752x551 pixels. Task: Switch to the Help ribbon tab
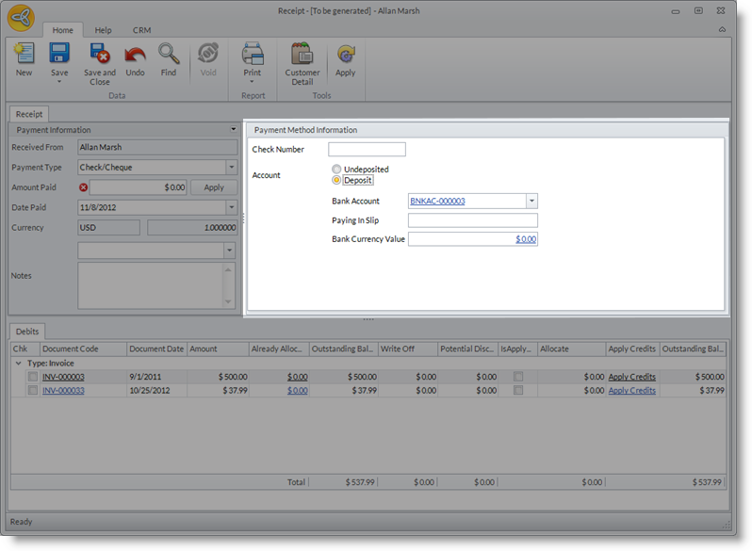coord(103,30)
